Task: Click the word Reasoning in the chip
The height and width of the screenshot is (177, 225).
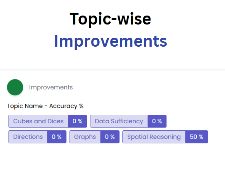Action: 165,137
